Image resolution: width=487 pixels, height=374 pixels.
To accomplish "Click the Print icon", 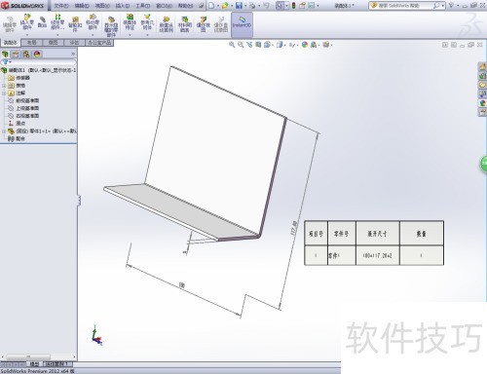I will [x=252, y=6].
